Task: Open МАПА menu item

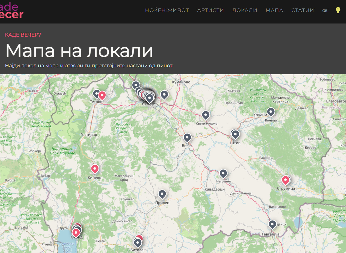Action: tap(274, 10)
